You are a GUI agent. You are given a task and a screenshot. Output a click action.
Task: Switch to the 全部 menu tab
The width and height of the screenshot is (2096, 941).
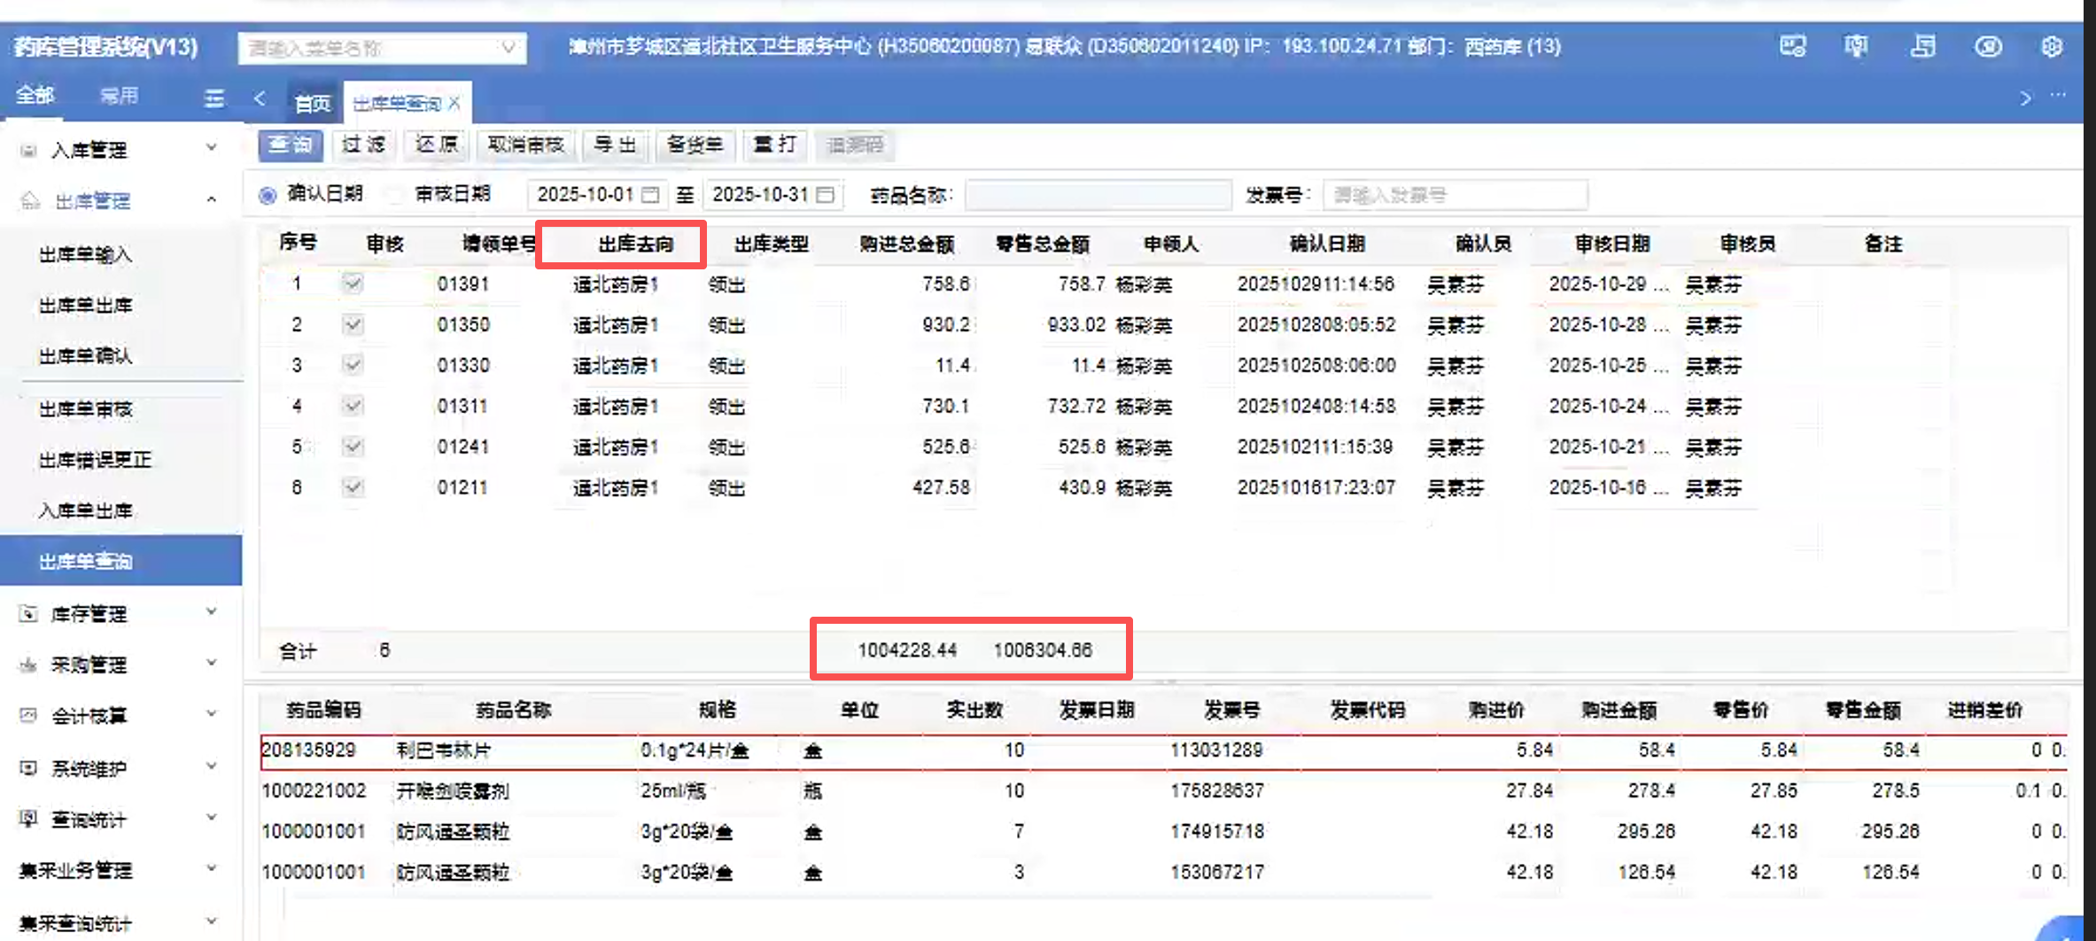[x=35, y=96]
